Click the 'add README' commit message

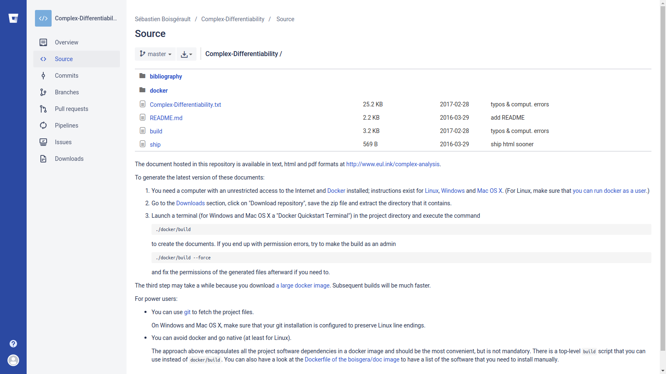(x=507, y=118)
